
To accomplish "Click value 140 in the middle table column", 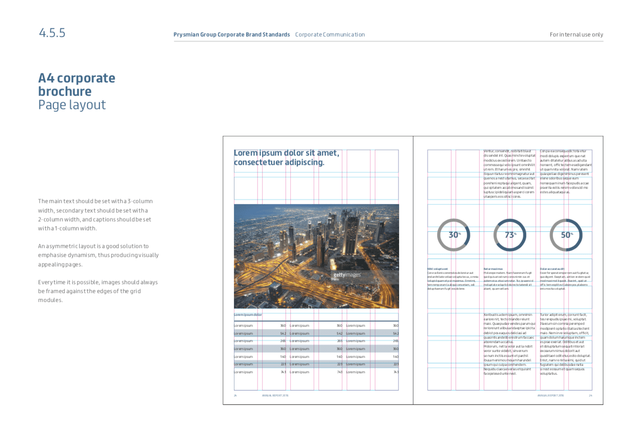I will 339,357.
